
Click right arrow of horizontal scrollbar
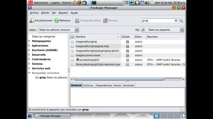(x=183, y=79)
